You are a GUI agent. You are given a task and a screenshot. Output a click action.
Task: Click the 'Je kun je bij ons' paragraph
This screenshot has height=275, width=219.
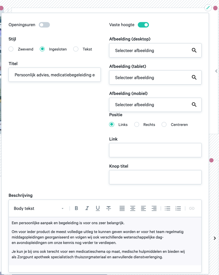click(98, 254)
